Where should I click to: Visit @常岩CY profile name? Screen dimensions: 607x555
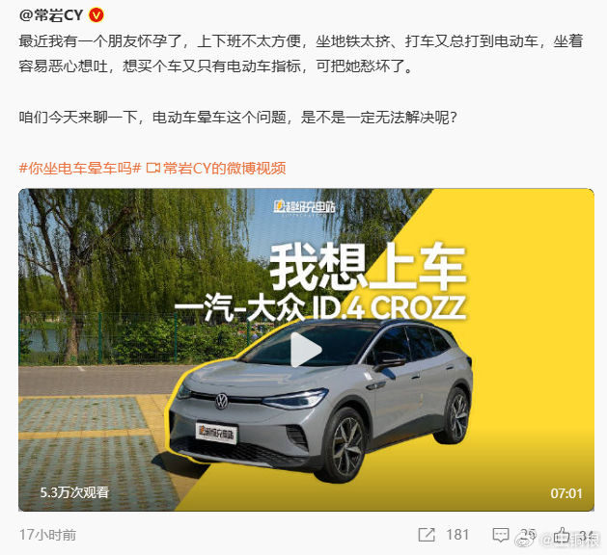tap(51, 15)
